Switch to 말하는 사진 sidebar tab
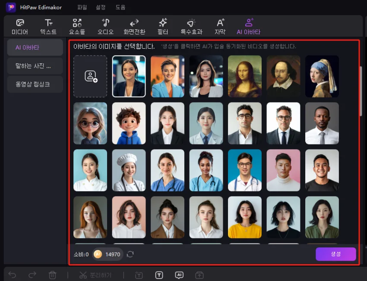Viewport: 367px width, 281px height. pos(35,66)
